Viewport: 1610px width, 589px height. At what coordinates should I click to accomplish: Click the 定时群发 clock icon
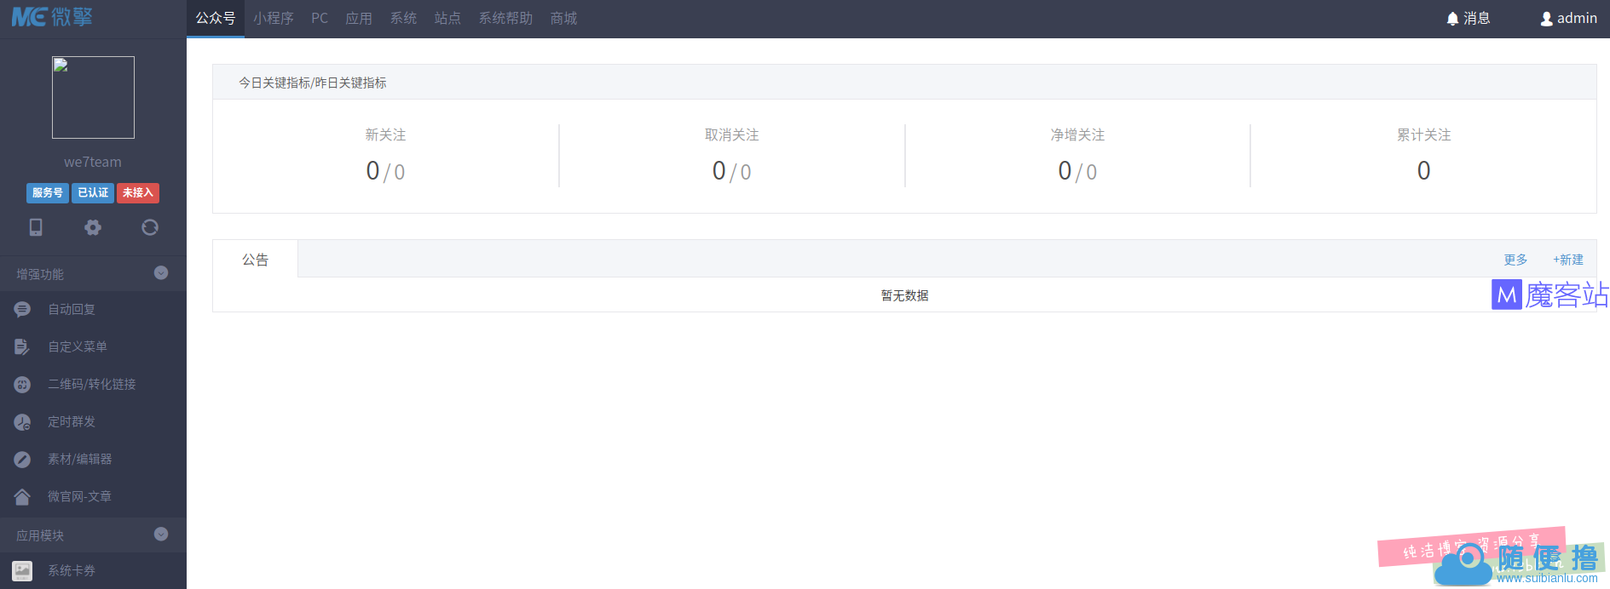pyautogui.click(x=22, y=422)
